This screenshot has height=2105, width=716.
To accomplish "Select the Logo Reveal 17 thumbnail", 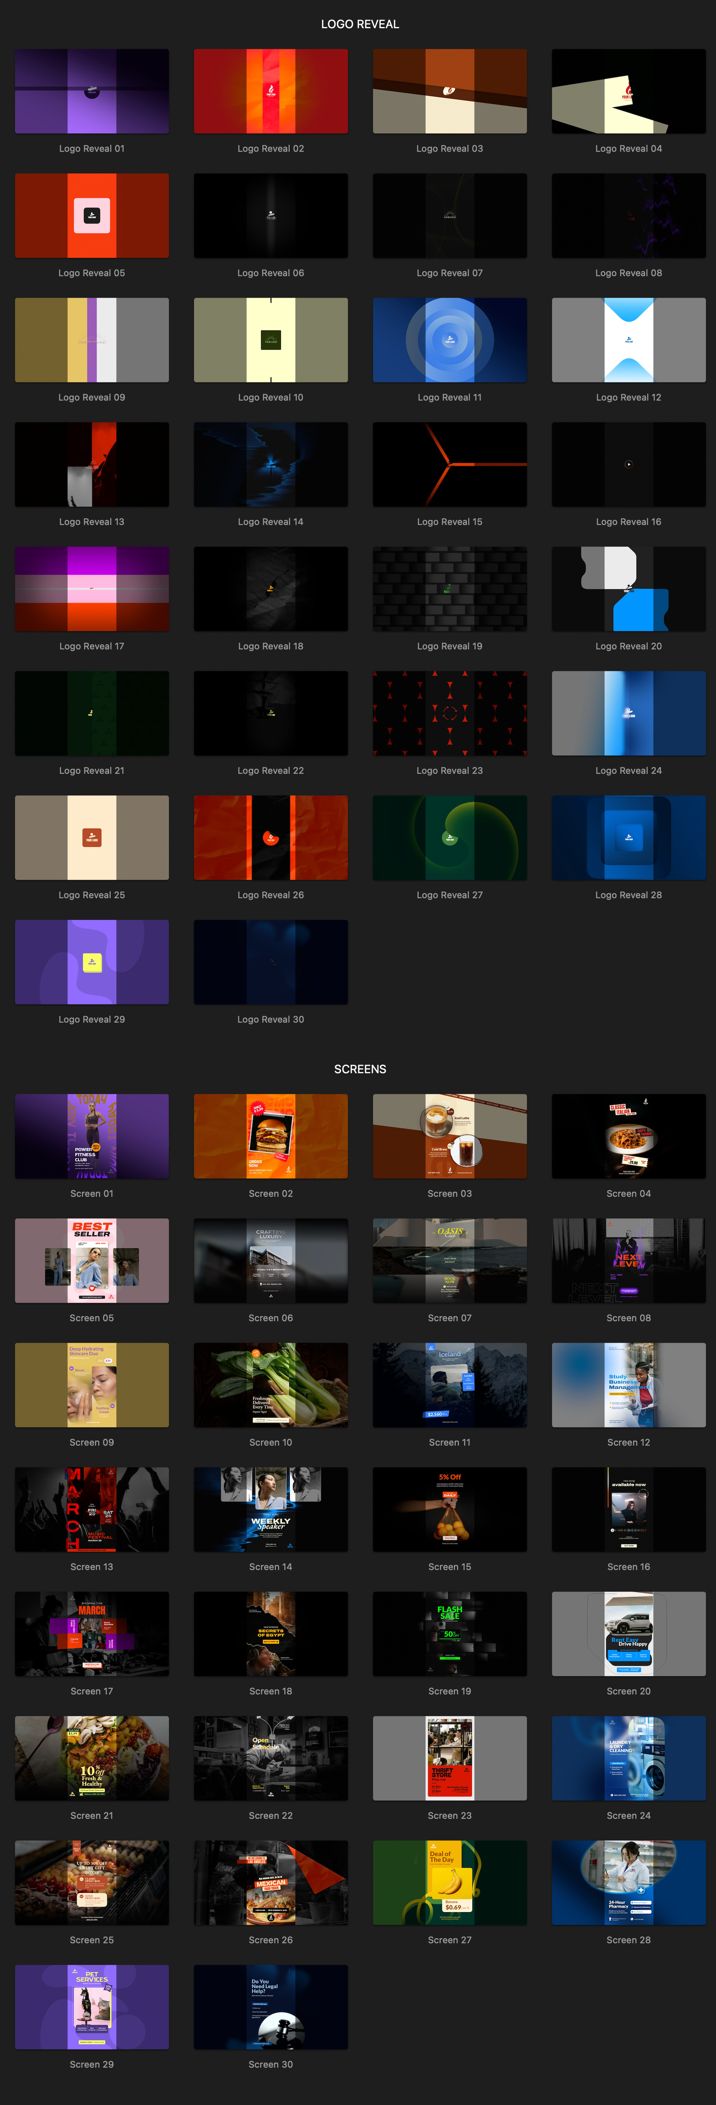I will (x=92, y=588).
